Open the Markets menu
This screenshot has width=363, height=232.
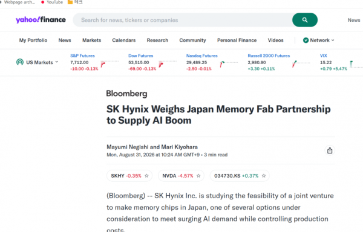pyautogui.click(x=92, y=40)
